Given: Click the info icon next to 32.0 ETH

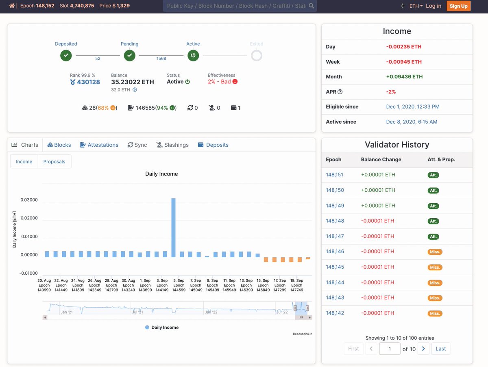Looking at the screenshot, I should (x=135, y=90).
